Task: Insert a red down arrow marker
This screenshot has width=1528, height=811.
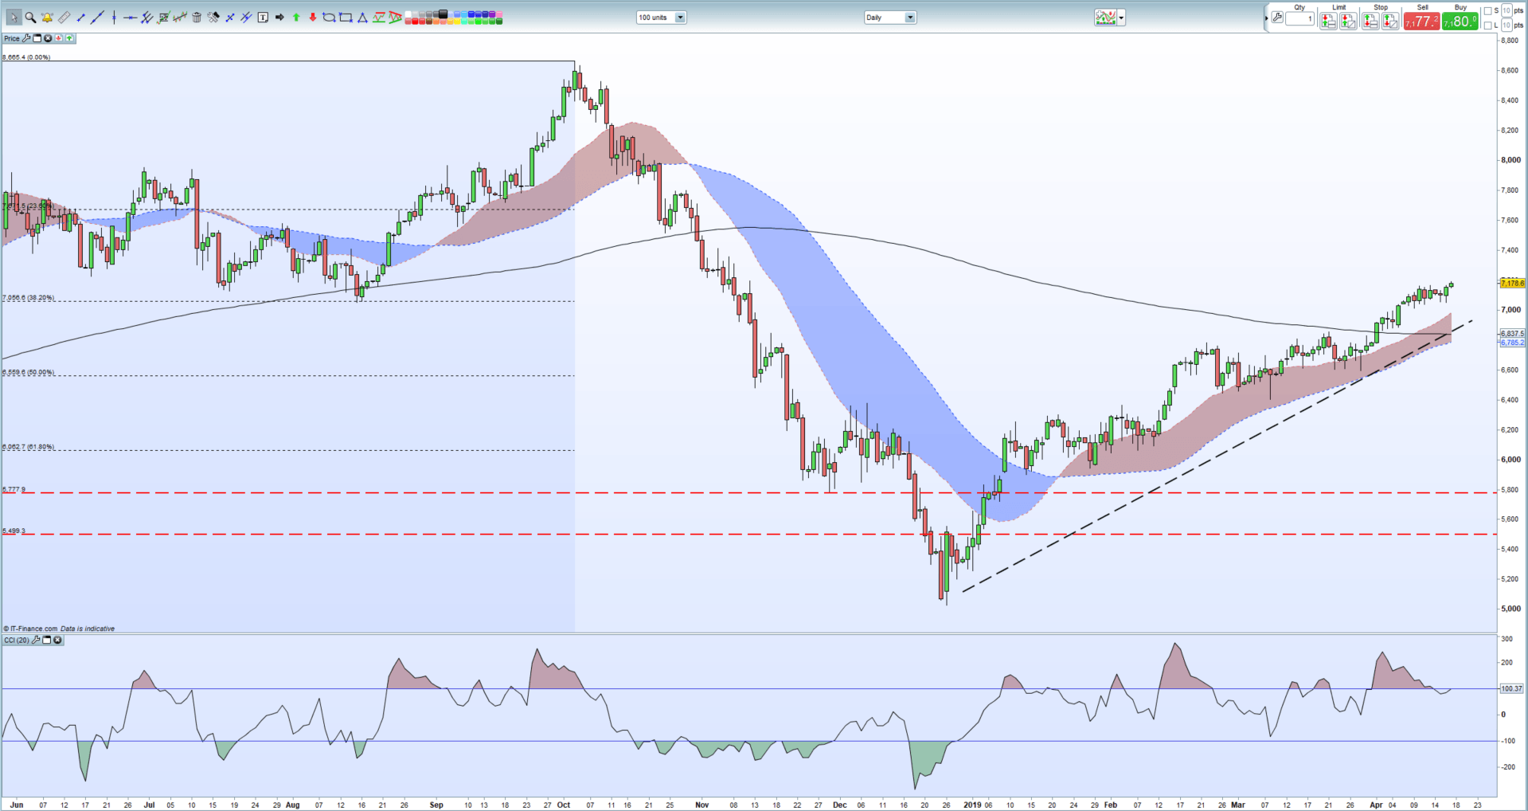Action: pyautogui.click(x=313, y=18)
